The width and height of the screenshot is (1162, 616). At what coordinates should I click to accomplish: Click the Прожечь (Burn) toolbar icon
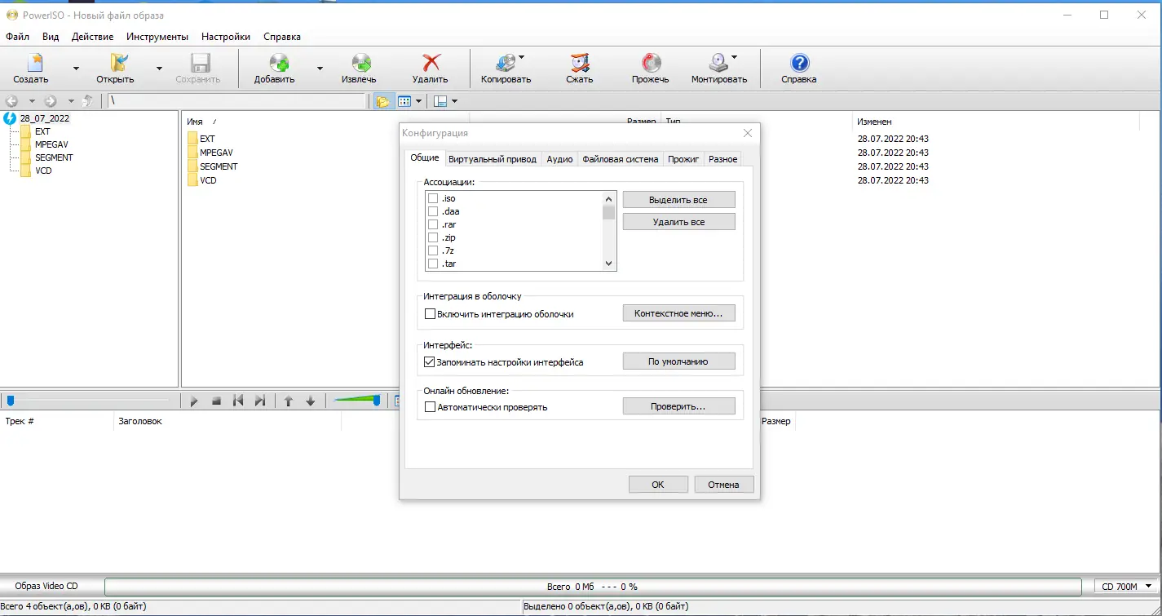point(651,64)
